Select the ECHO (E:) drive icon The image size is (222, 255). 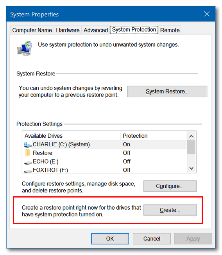pos(28,163)
